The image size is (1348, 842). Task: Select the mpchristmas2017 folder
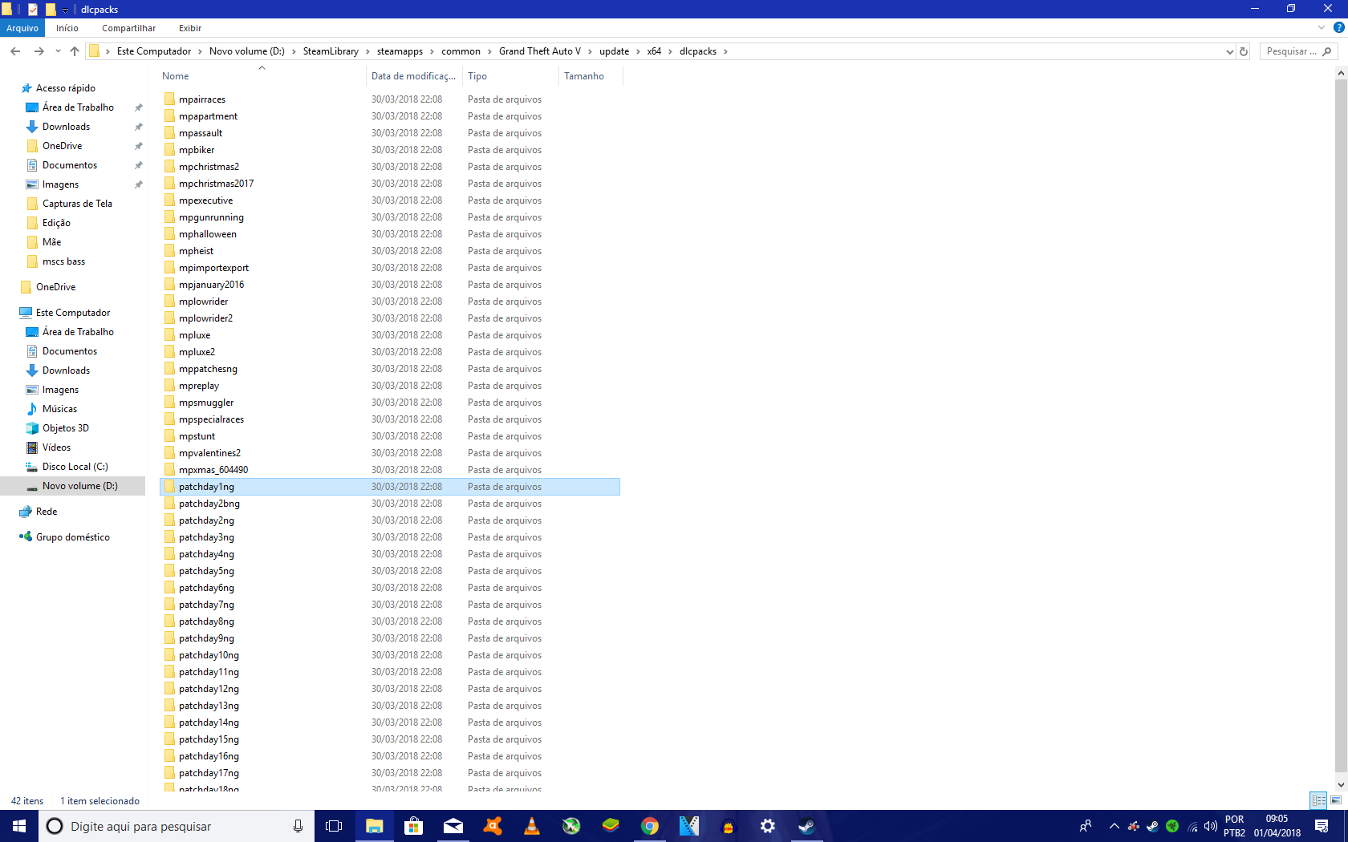coord(216,184)
